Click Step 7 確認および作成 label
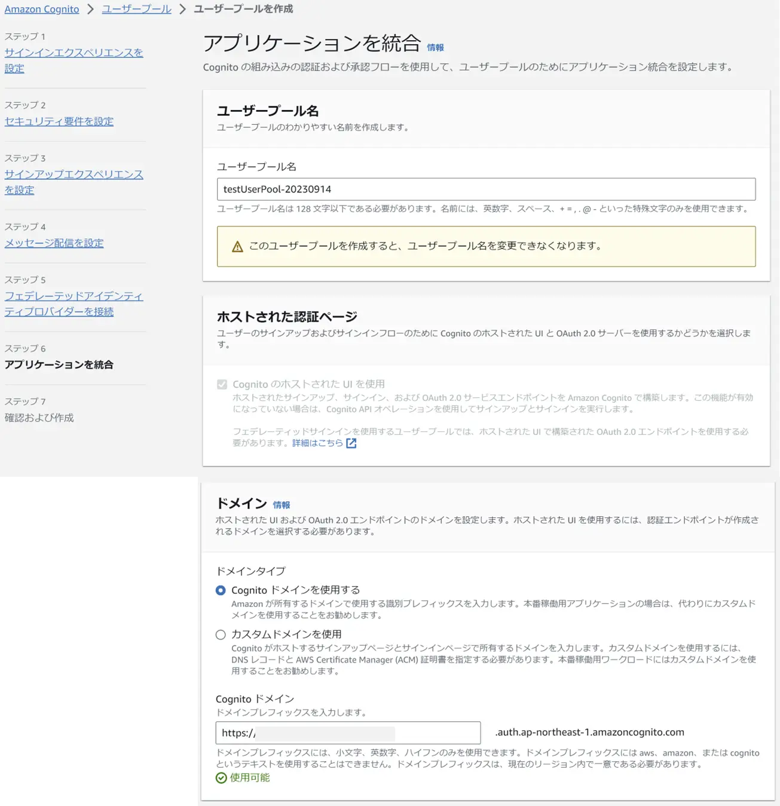The height and width of the screenshot is (806, 780). tap(39, 418)
